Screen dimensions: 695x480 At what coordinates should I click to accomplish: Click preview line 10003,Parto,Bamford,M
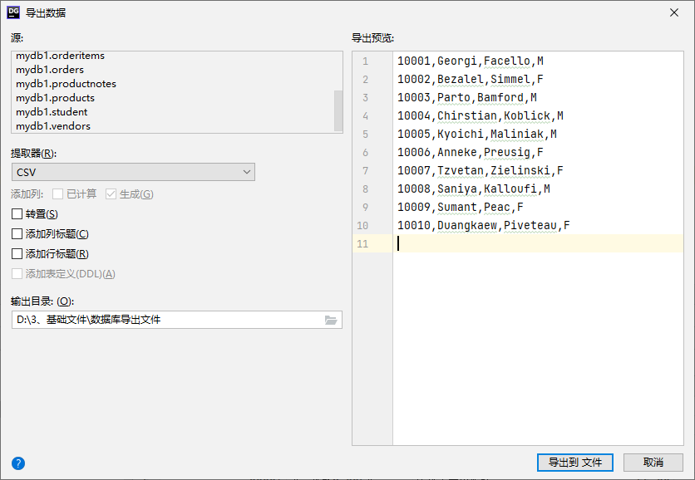coord(466,97)
